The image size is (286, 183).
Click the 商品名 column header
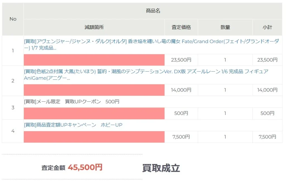153,11
